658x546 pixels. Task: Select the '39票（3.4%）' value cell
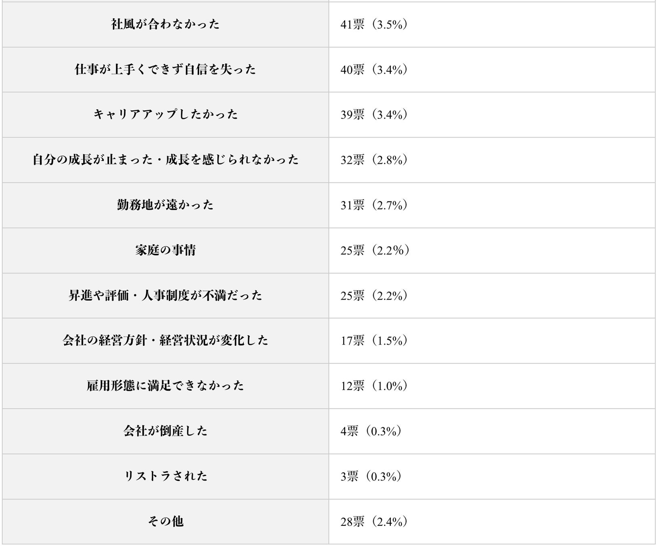coord(374,115)
